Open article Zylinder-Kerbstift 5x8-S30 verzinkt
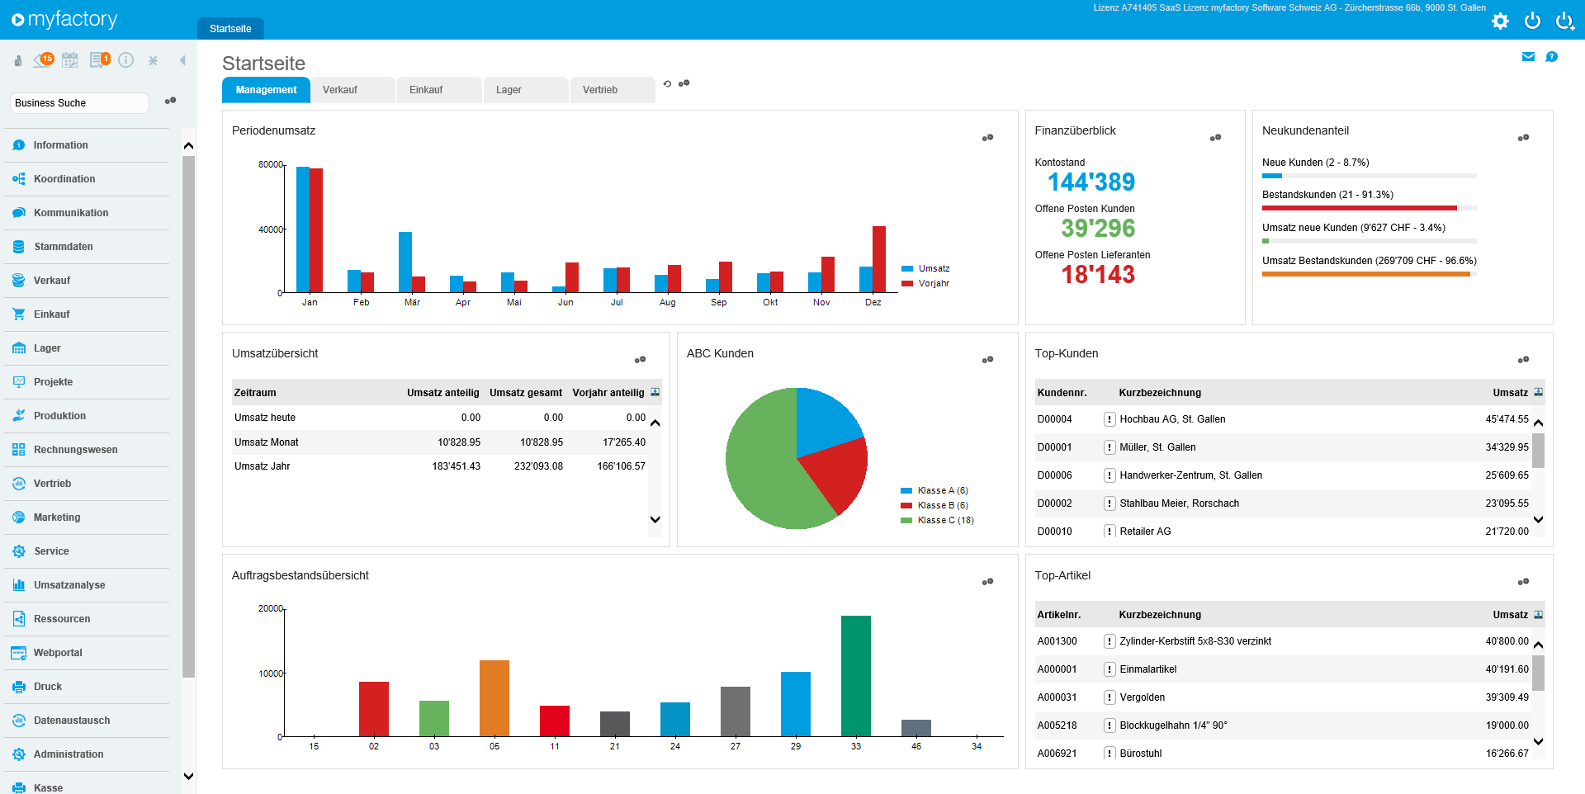This screenshot has height=794, width=1585. coord(1195,641)
